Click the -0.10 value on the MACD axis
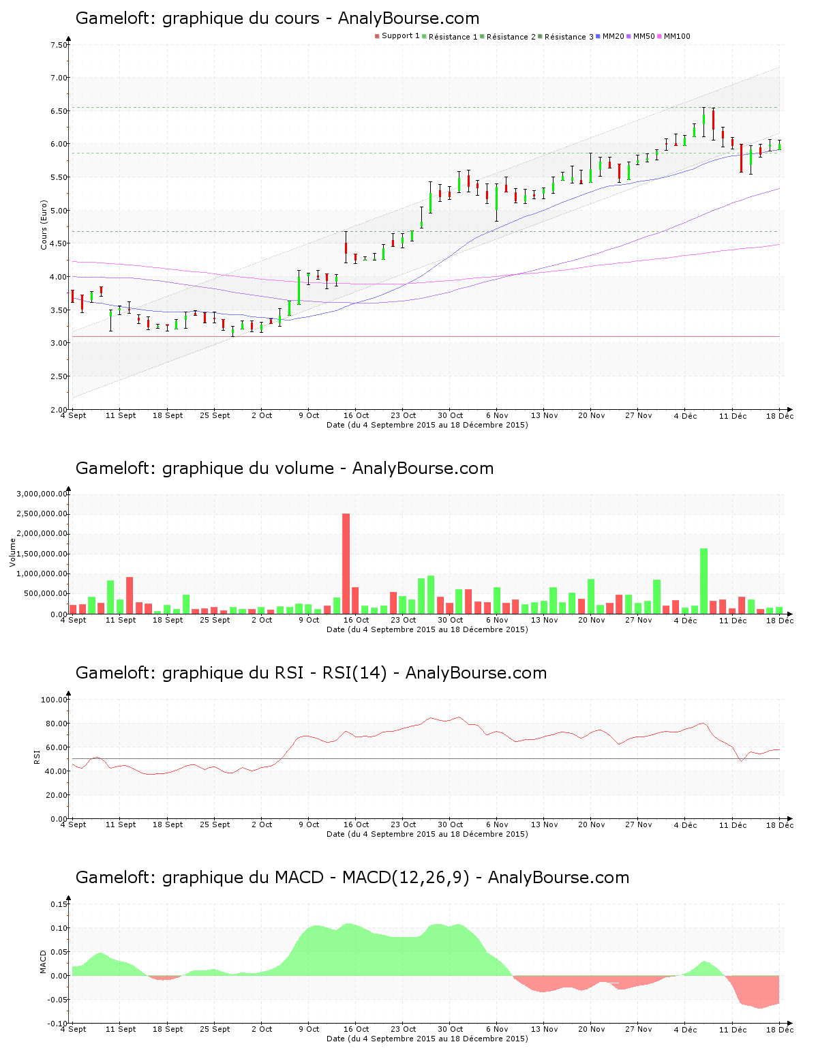This screenshot has height=1057, width=818. pyautogui.click(x=58, y=1024)
